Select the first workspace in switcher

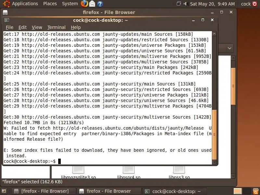tap(238, 191)
